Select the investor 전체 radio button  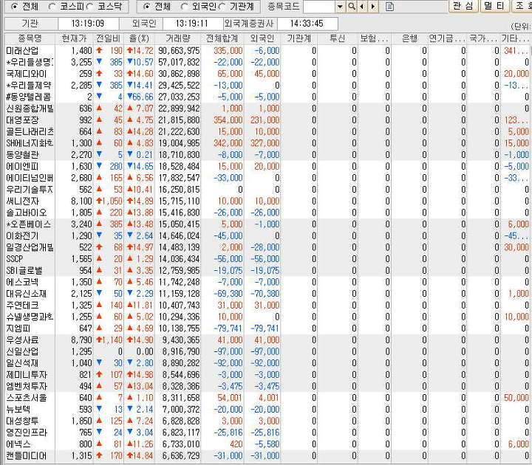click(146, 7)
